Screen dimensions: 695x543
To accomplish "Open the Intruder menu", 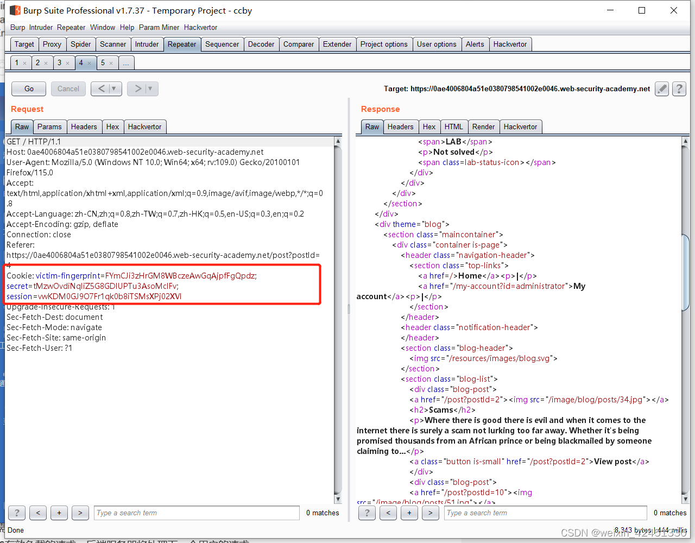I will tap(41, 27).
